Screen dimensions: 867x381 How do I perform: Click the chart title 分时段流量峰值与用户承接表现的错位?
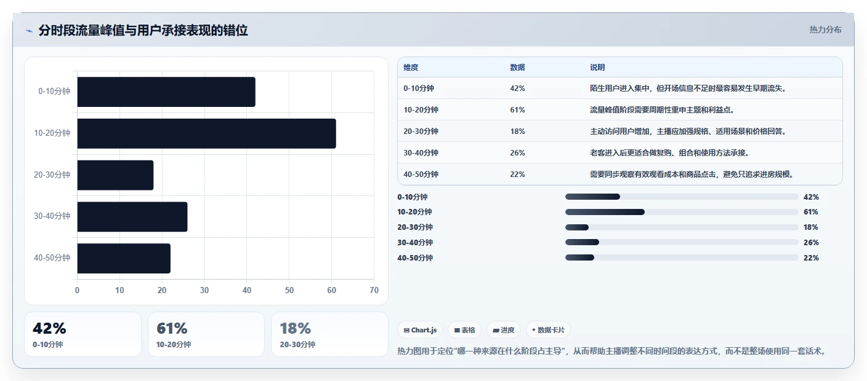(143, 30)
